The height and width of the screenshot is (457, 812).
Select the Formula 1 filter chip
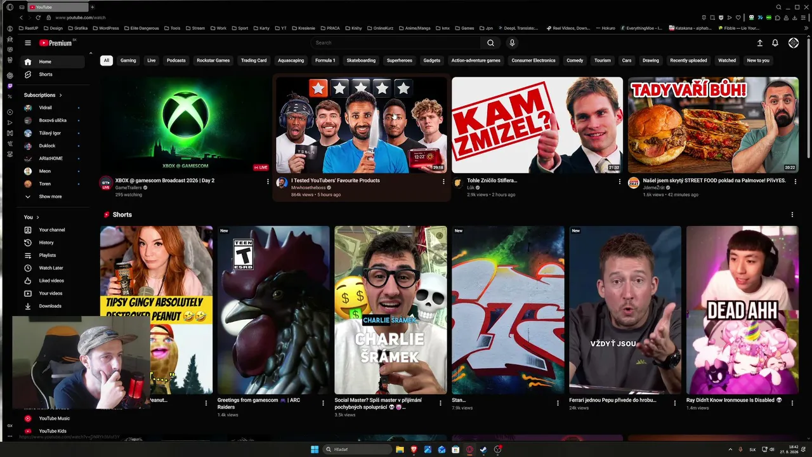pos(325,60)
